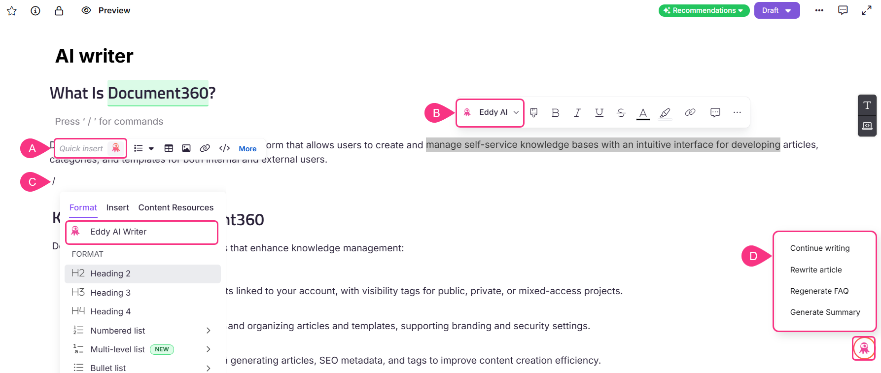Click the lock icon in header
The image size is (881, 373).
click(x=59, y=11)
